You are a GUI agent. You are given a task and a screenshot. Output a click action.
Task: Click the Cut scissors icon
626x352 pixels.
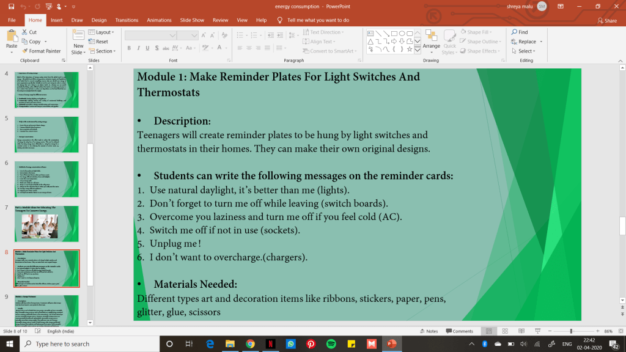25,32
